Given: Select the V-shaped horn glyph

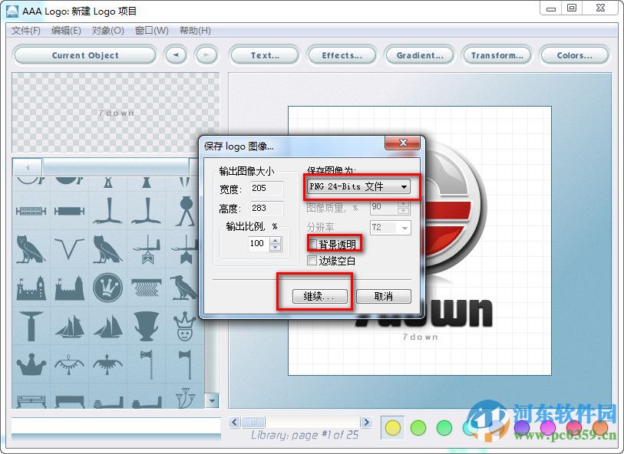Looking at the screenshot, I should (69, 249).
